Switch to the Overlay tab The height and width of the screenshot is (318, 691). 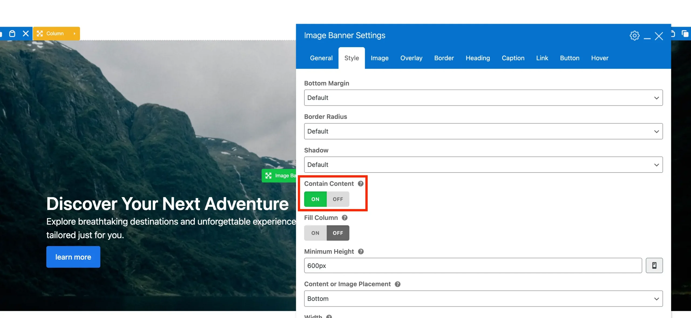click(x=411, y=58)
